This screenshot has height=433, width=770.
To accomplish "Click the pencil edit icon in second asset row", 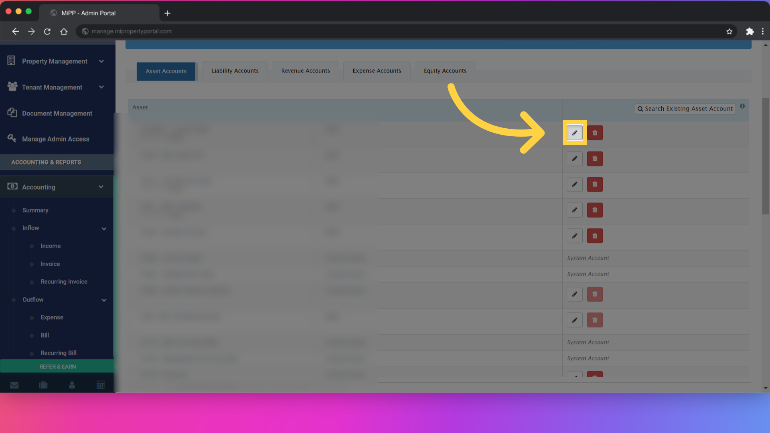I will [x=574, y=159].
